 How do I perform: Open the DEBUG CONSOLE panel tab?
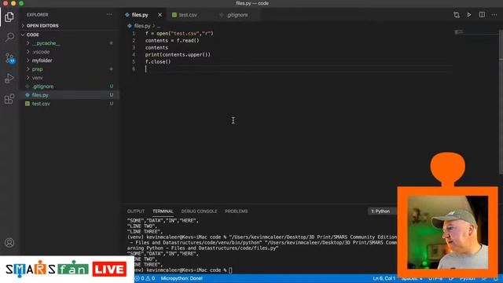pyautogui.click(x=199, y=211)
